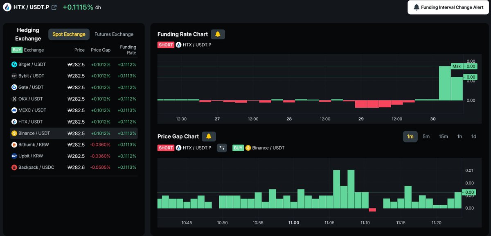491x236 pixels.
Task: Select the 15m timeframe
Action: [443, 136]
